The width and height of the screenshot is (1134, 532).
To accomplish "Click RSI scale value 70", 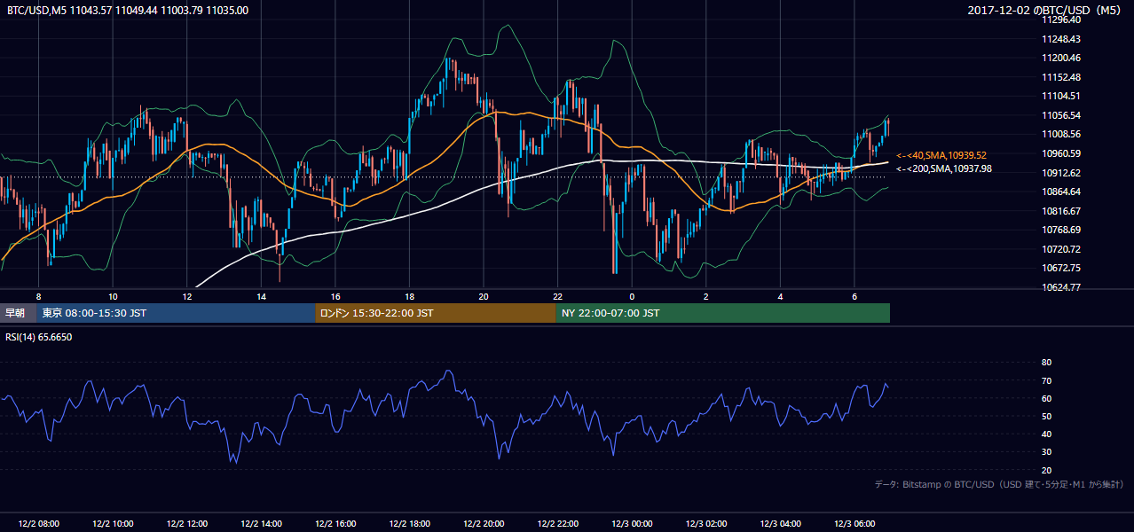I will 1046,380.
